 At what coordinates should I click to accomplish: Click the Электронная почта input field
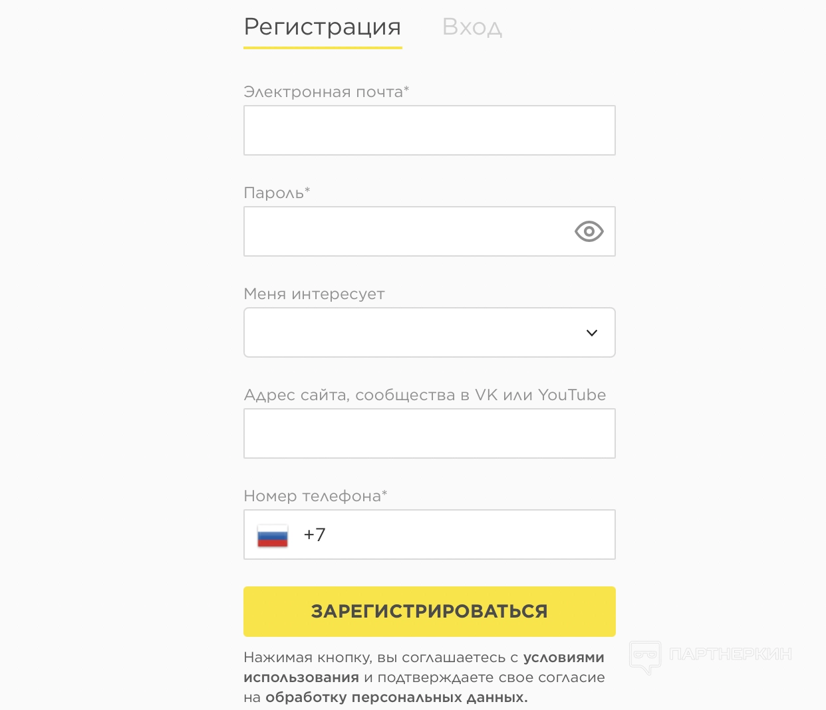[x=429, y=130]
